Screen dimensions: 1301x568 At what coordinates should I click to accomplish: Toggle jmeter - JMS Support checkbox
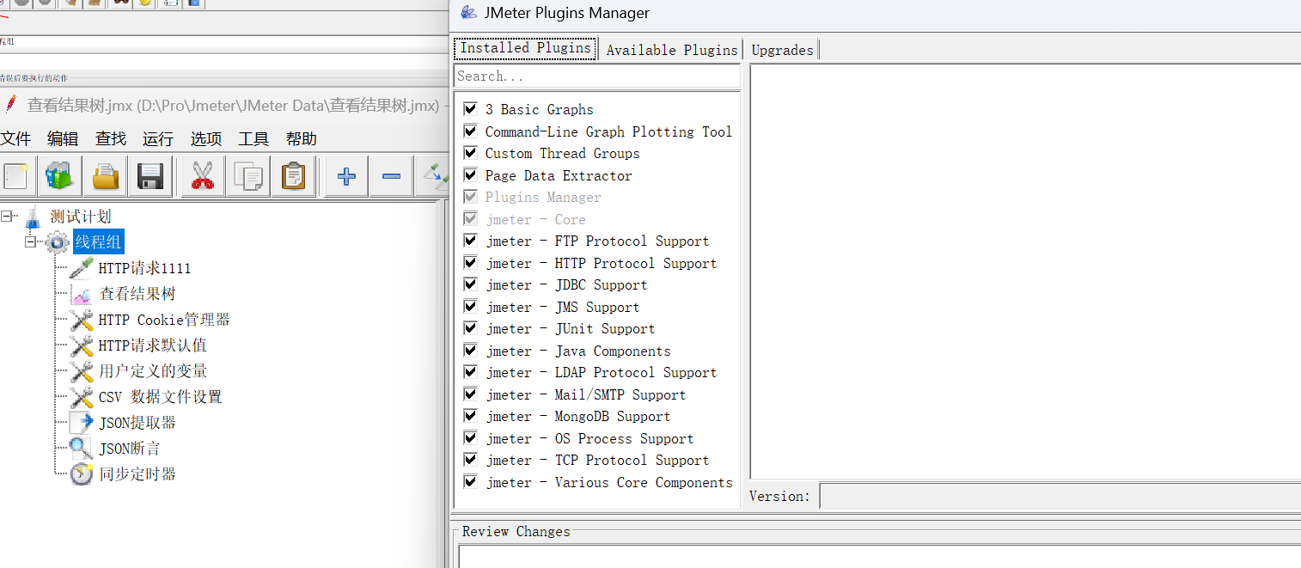(470, 306)
